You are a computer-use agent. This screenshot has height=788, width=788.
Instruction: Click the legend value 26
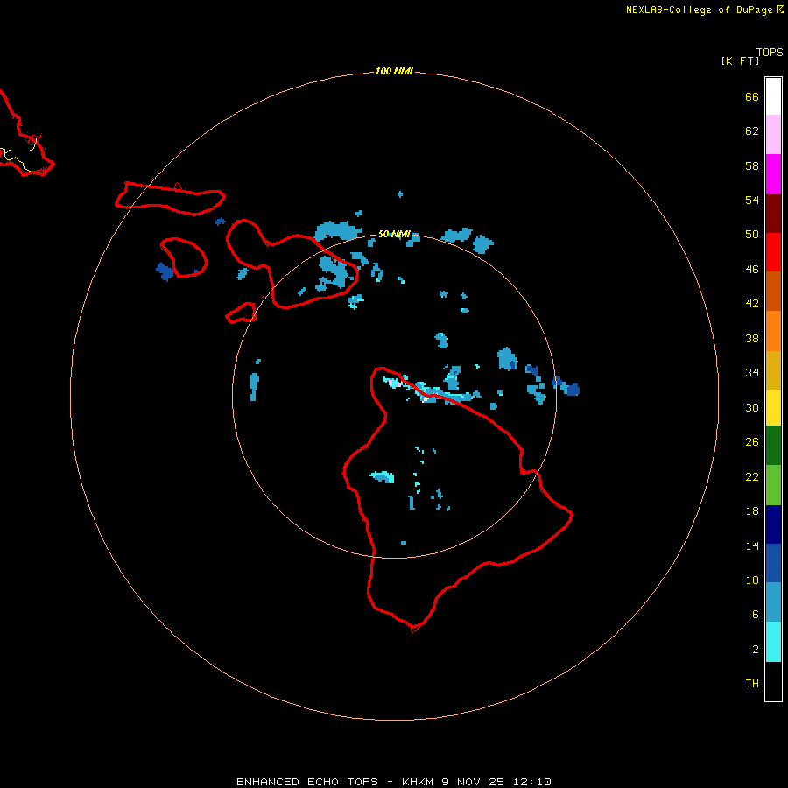pos(752,442)
